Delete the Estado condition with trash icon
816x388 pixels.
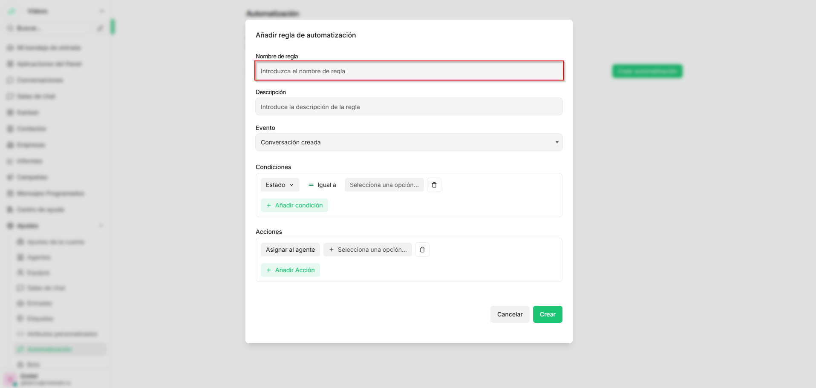coord(434,185)
